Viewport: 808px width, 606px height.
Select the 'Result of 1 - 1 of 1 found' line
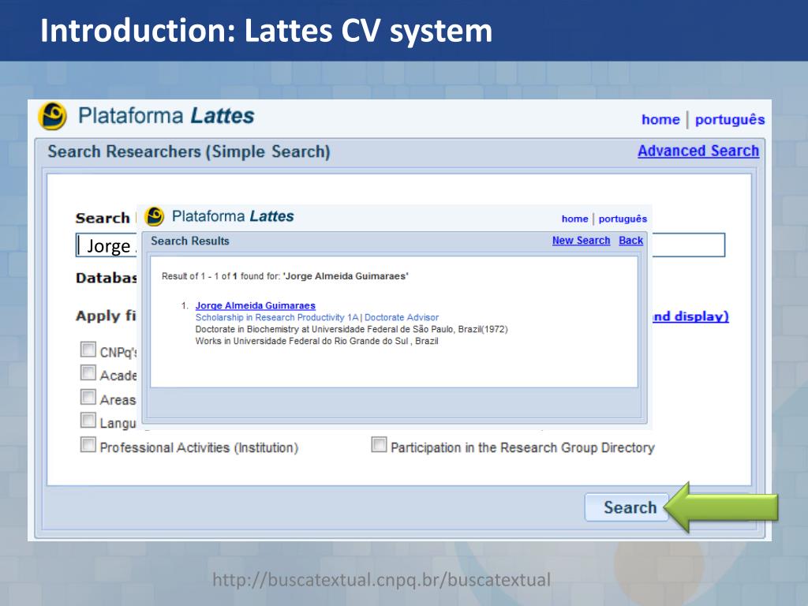tap(285, 276)
